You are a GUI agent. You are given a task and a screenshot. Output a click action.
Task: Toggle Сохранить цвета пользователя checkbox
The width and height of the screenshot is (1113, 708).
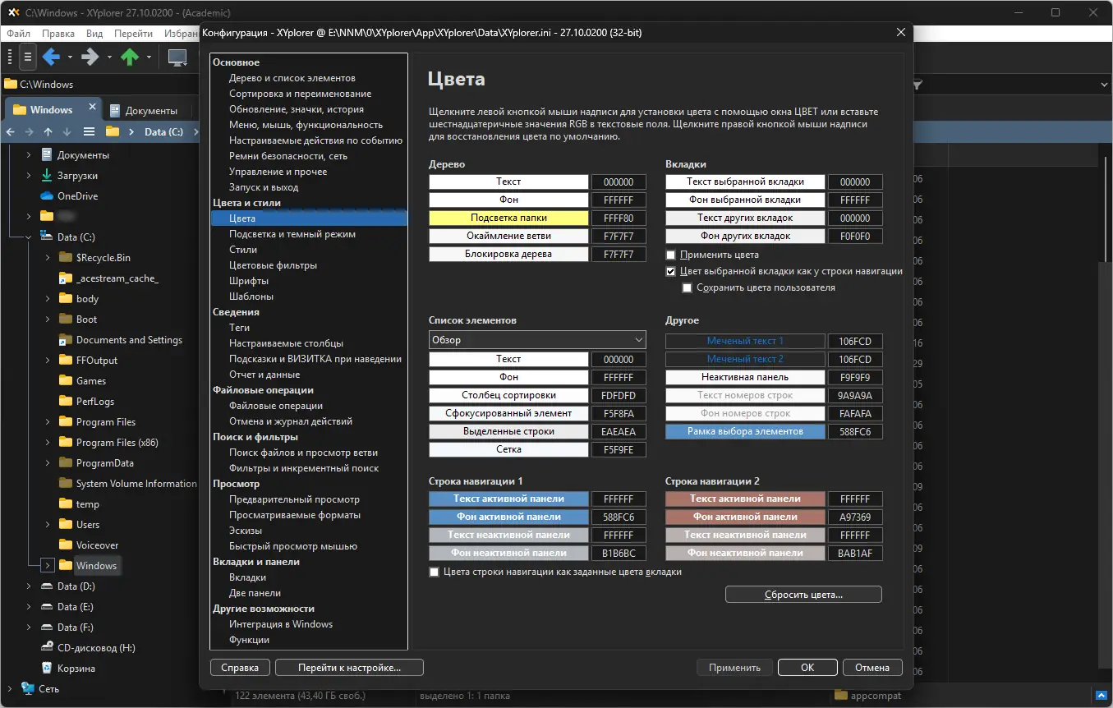tap(687, 287)
